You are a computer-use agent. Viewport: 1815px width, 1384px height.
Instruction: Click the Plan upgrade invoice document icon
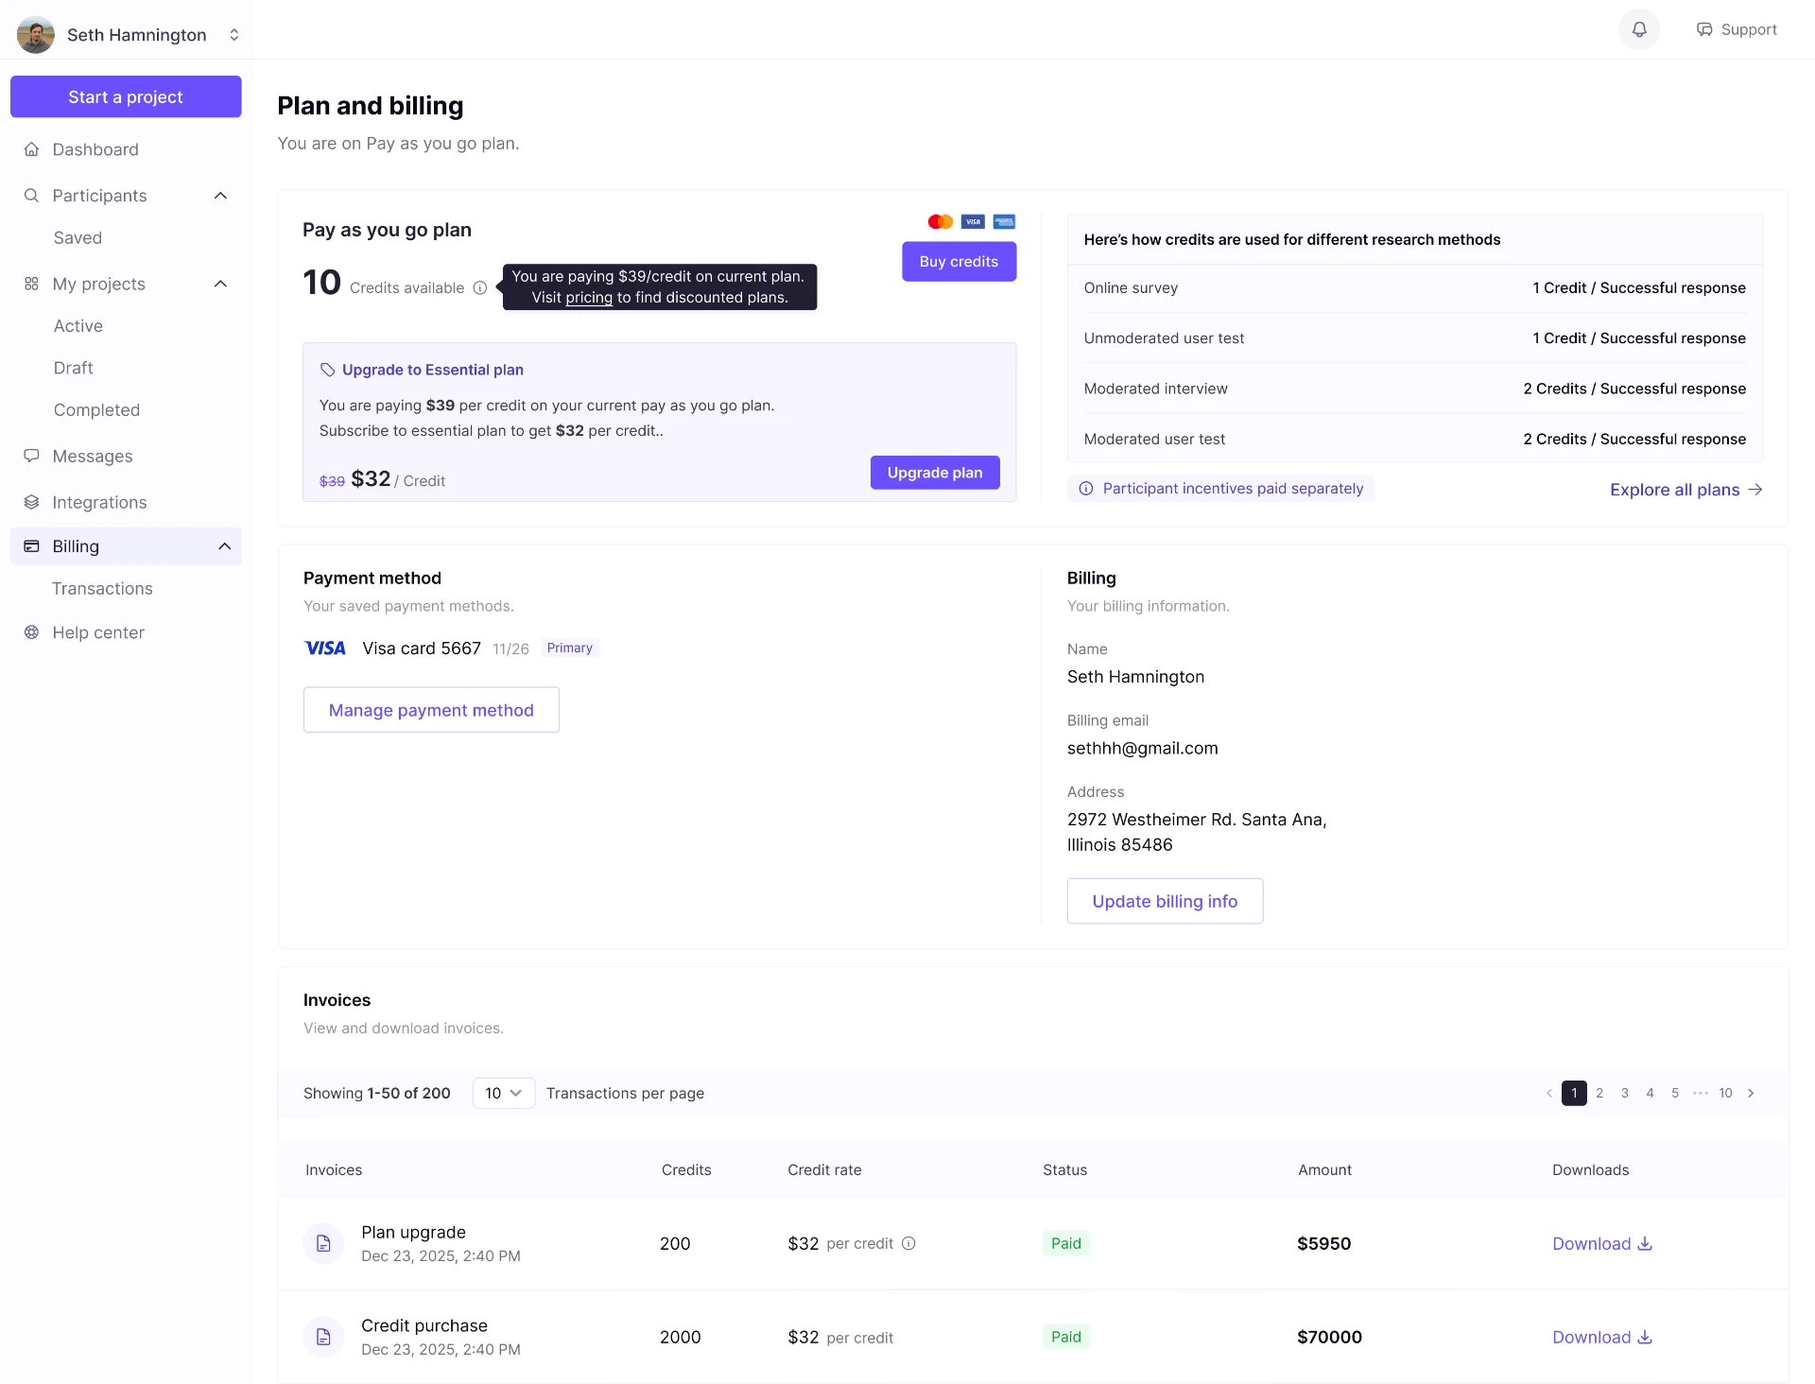(x=323, y=1243)
